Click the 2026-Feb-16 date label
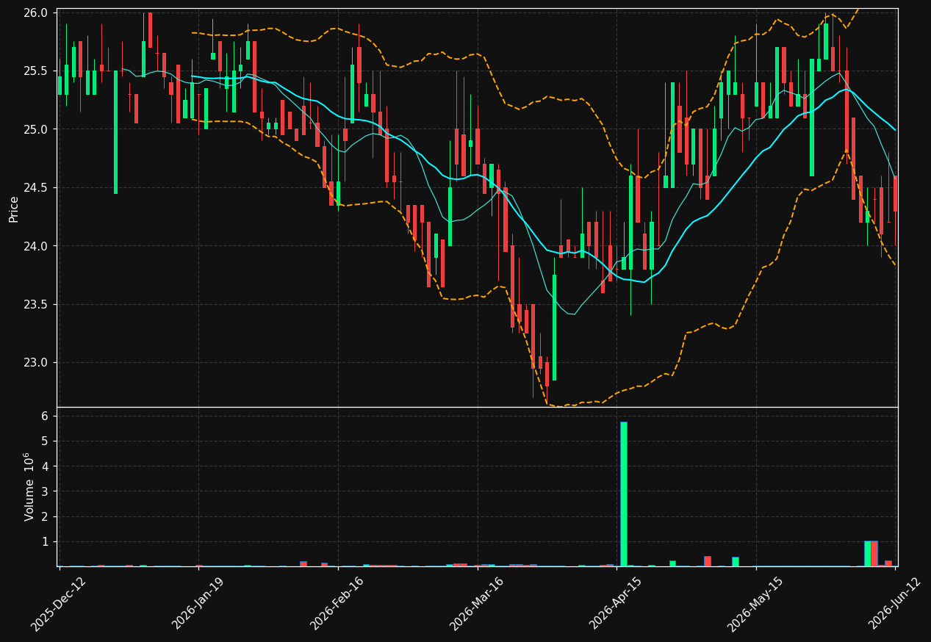 (x=337, y=604)
